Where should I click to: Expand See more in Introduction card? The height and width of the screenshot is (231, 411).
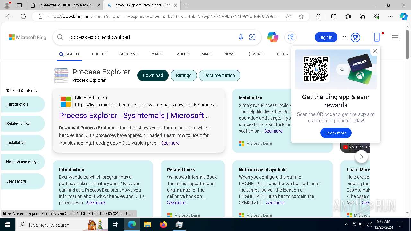96,203
